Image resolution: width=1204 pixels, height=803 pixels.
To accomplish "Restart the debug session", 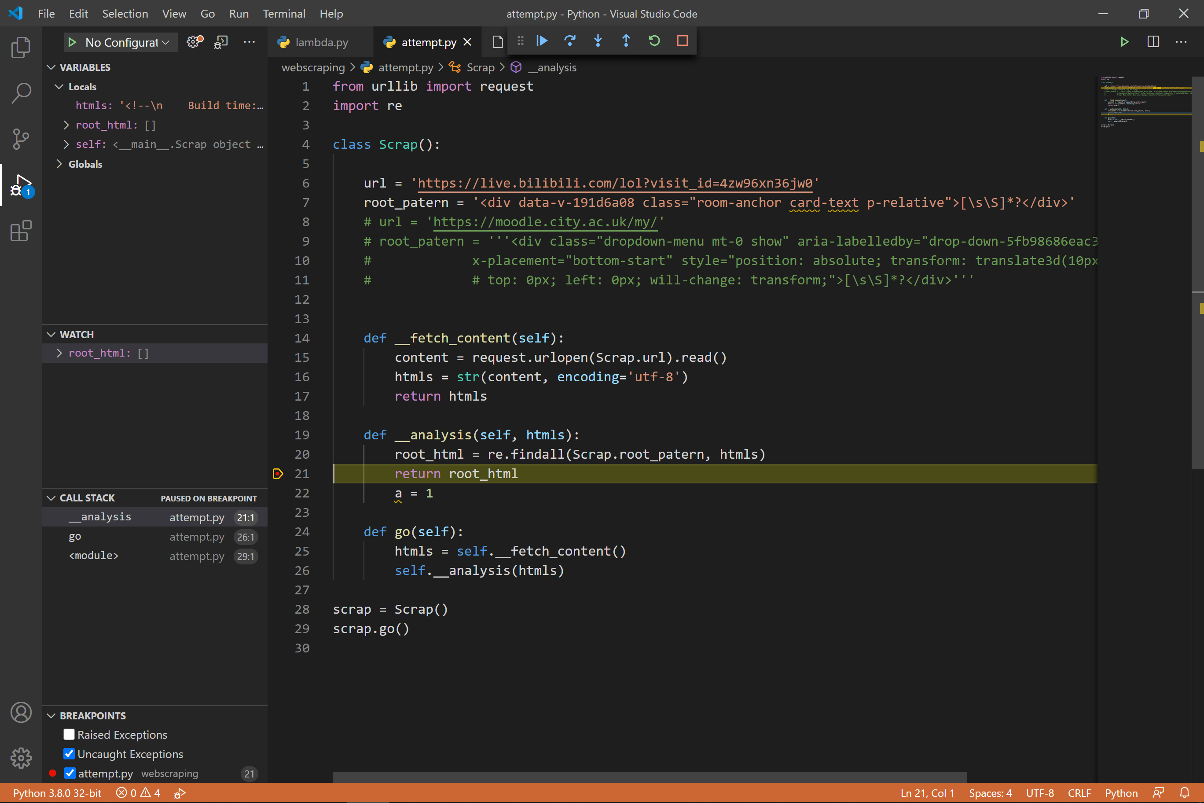I will pyautogui.click(x=654, y=41).
